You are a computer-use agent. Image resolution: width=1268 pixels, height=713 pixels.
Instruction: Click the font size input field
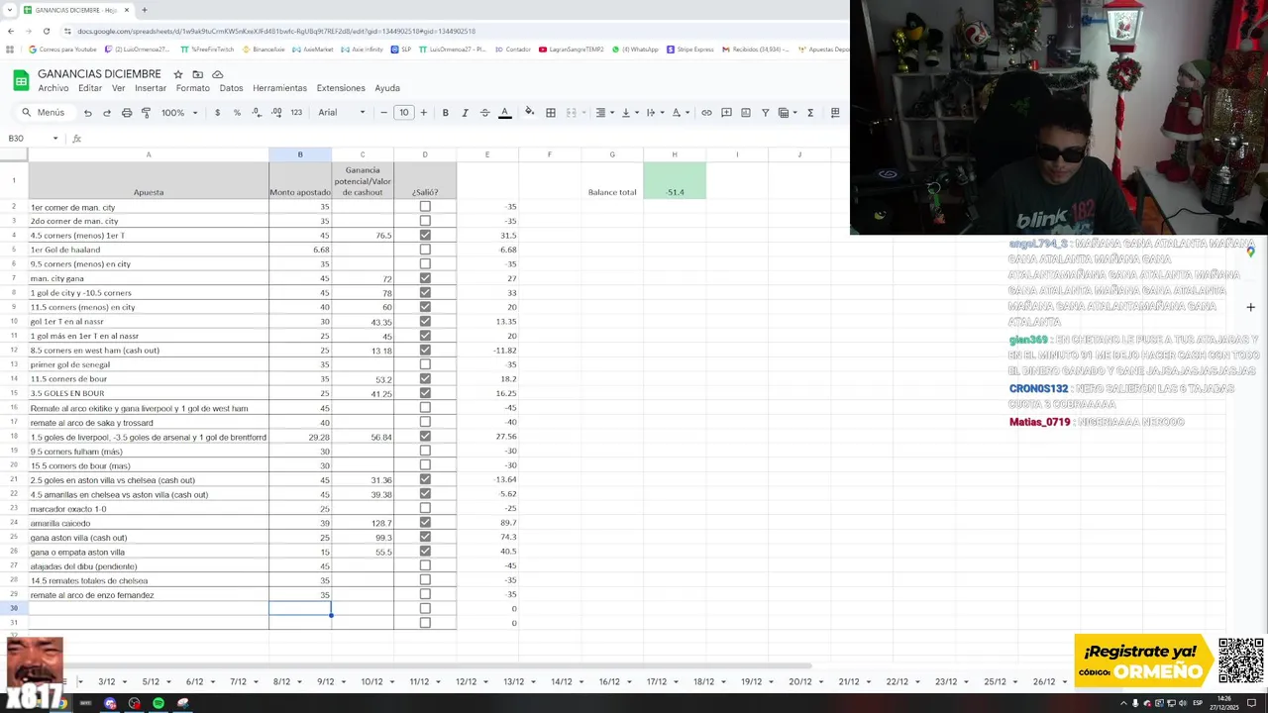pos(404,113)
